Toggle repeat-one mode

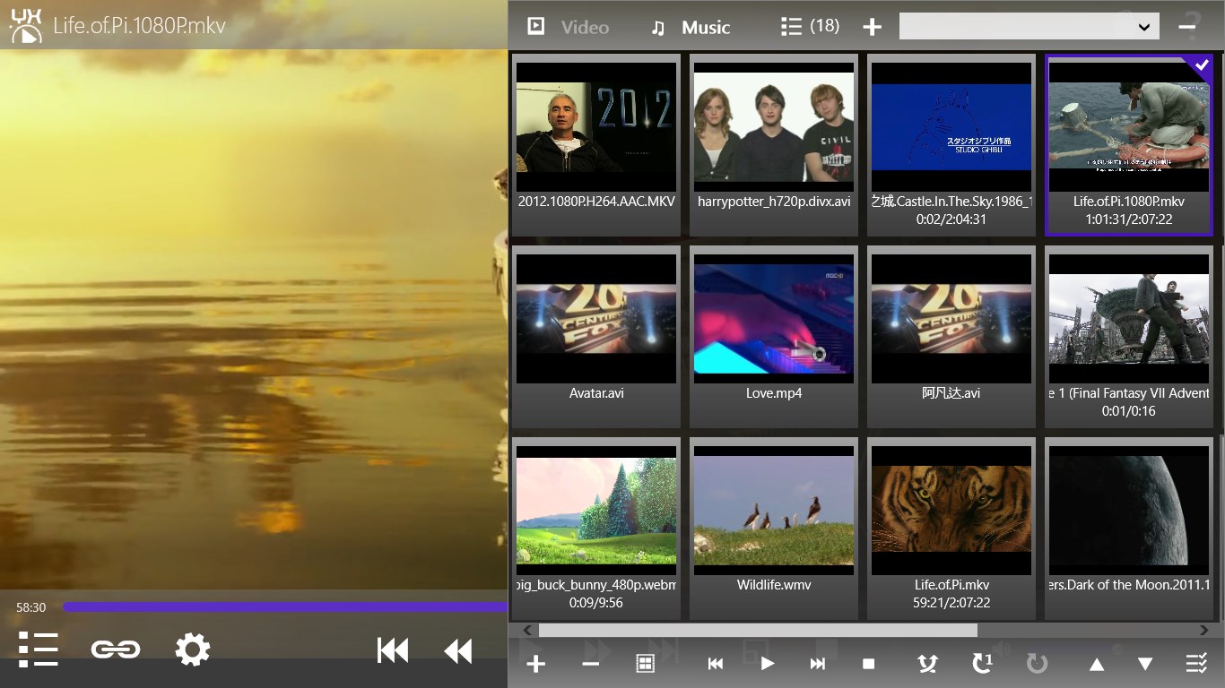pyautogui.click(x=982, y=663)
